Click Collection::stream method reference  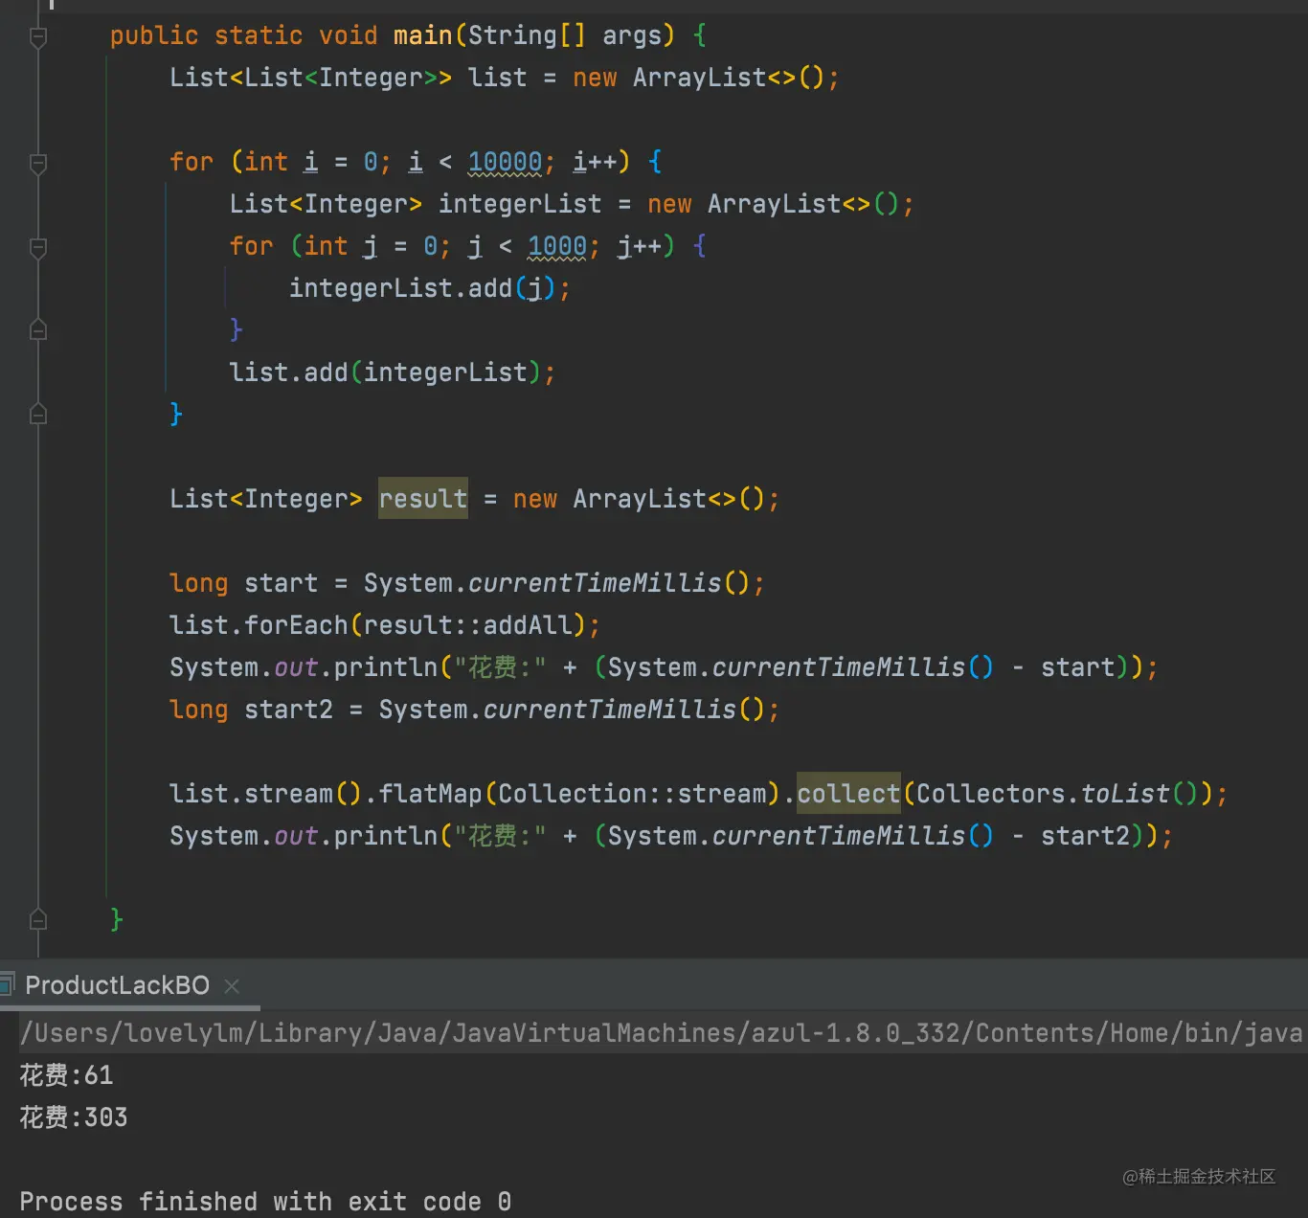click(632, 794)
